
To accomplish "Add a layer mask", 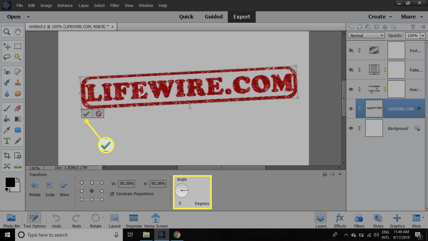I will point(377,27).
